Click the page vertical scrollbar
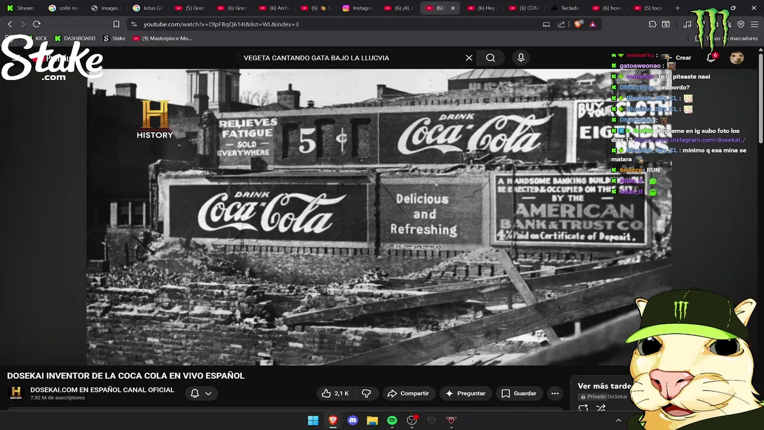 [x=760, y=99]
